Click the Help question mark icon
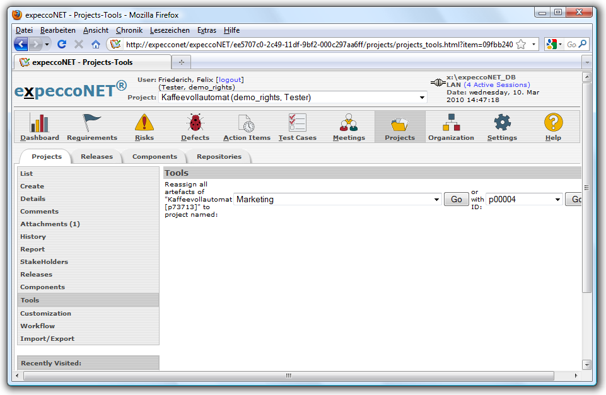 point(553,123)
